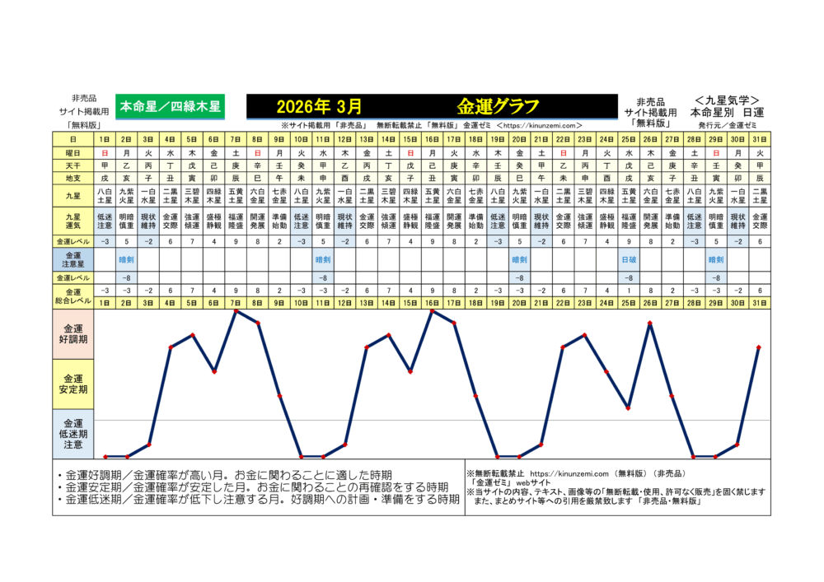
Task: Select the 暗剣 cell on day 29
Action: pyautogui.click(x=715, y=259)
